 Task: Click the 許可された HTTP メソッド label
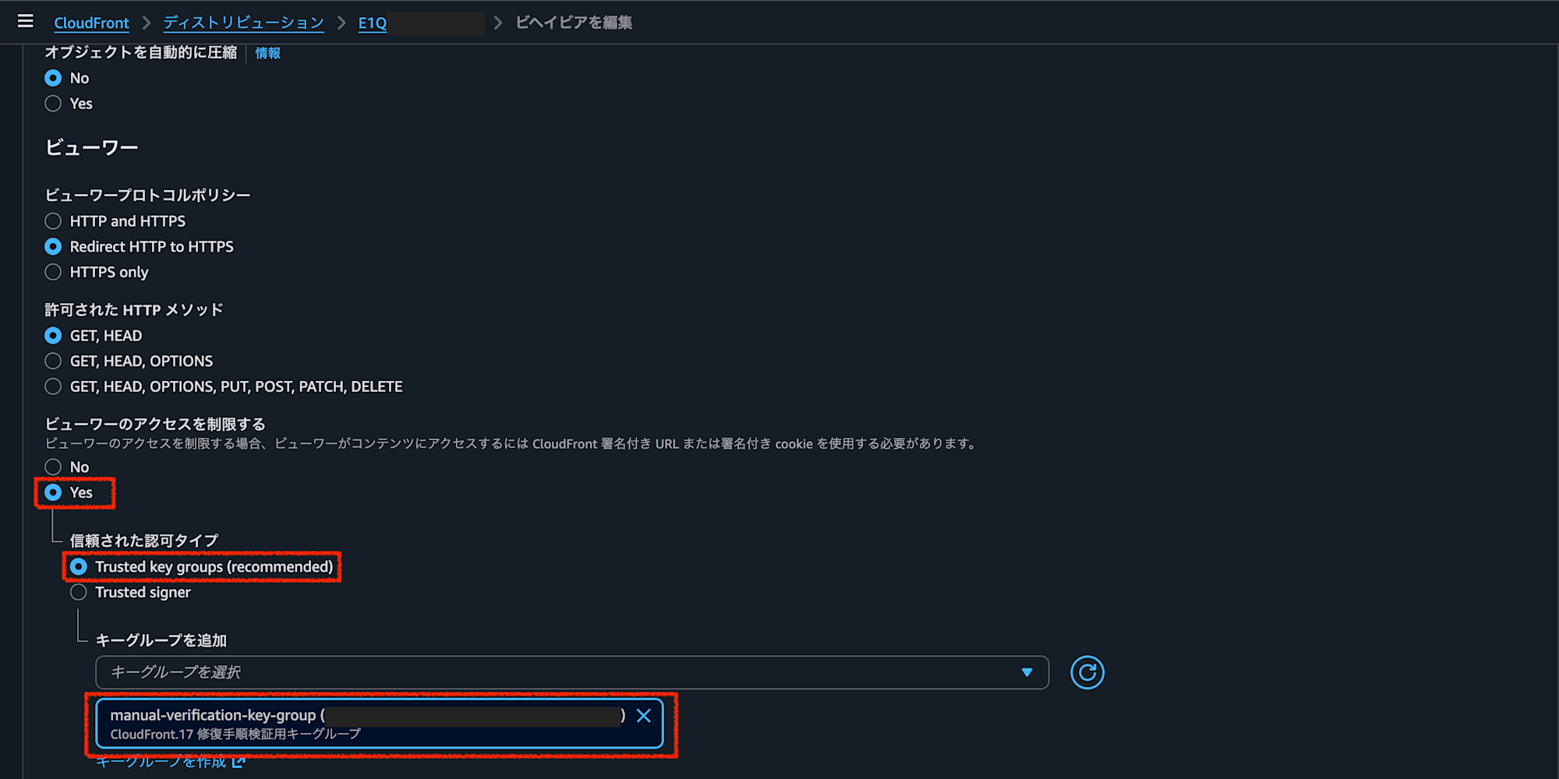133,310
